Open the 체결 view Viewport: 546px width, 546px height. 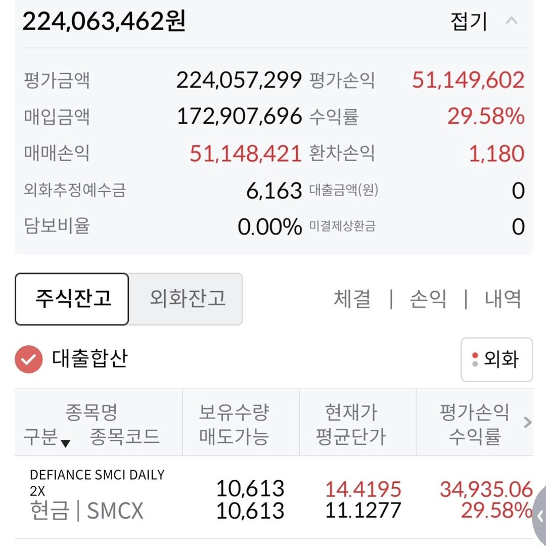352,299
